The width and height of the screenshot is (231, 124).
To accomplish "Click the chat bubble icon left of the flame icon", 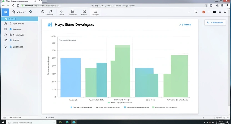I will 196,12.
